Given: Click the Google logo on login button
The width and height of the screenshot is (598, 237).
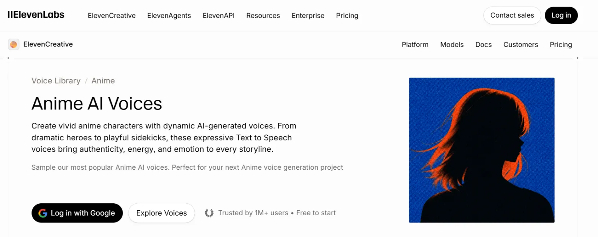Looking at the screenshot, I should click(x=43, y=213).
